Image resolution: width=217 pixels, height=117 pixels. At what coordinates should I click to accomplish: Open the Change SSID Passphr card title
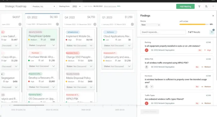coord(79,57)
